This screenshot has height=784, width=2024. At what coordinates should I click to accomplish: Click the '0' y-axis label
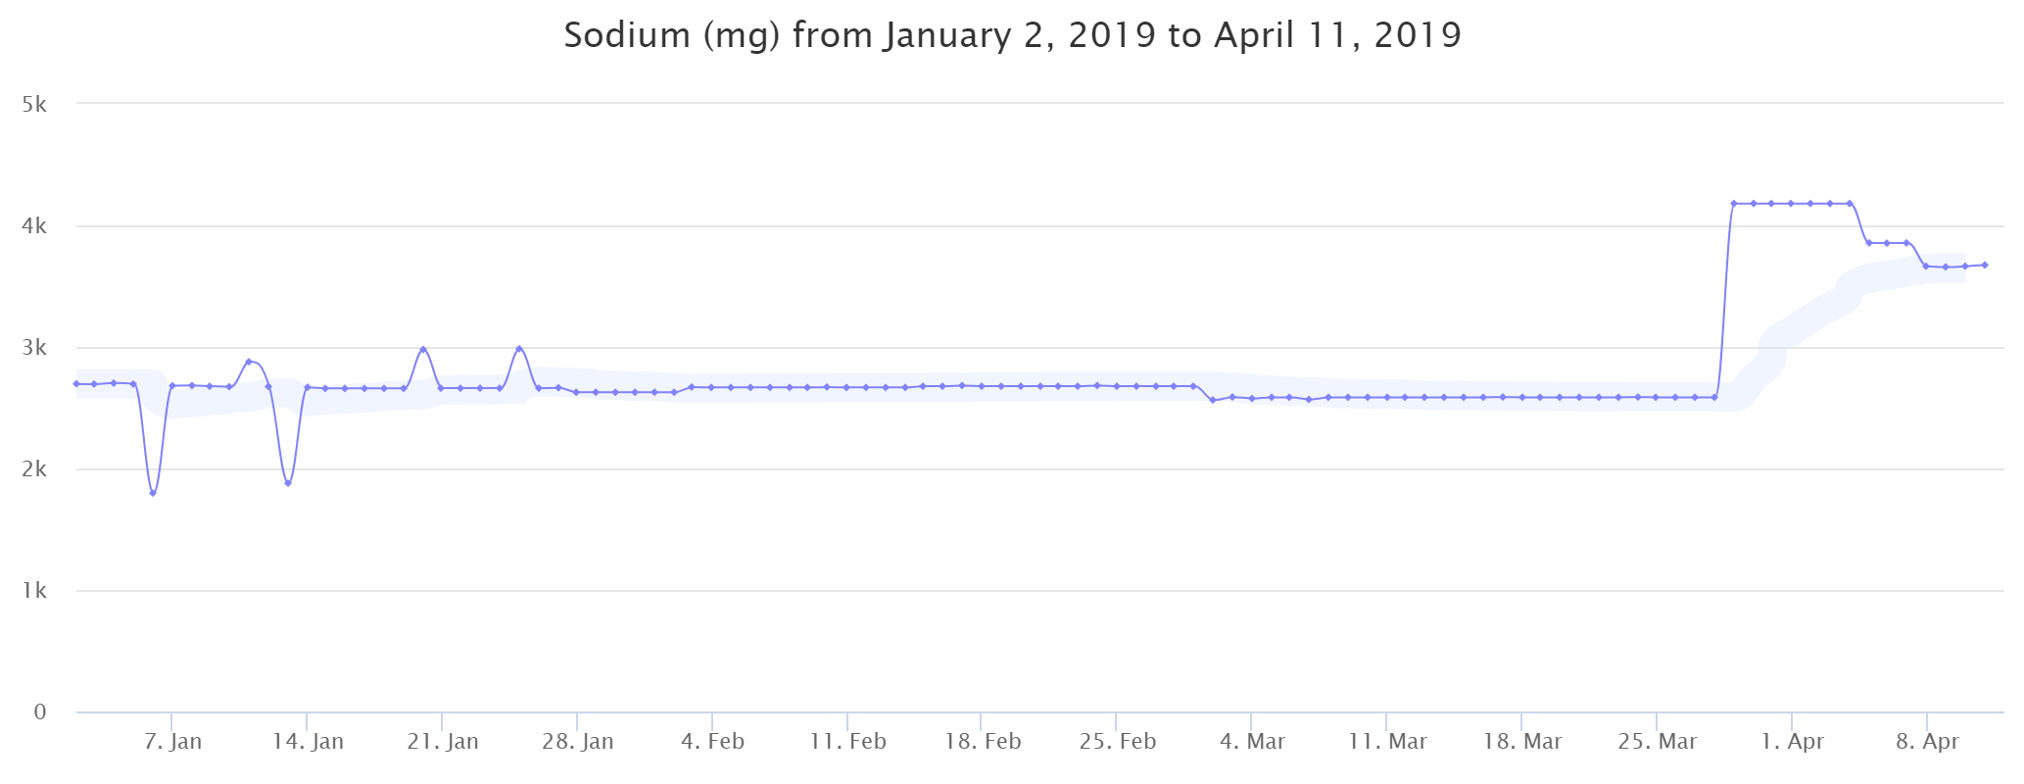point(40,712)
